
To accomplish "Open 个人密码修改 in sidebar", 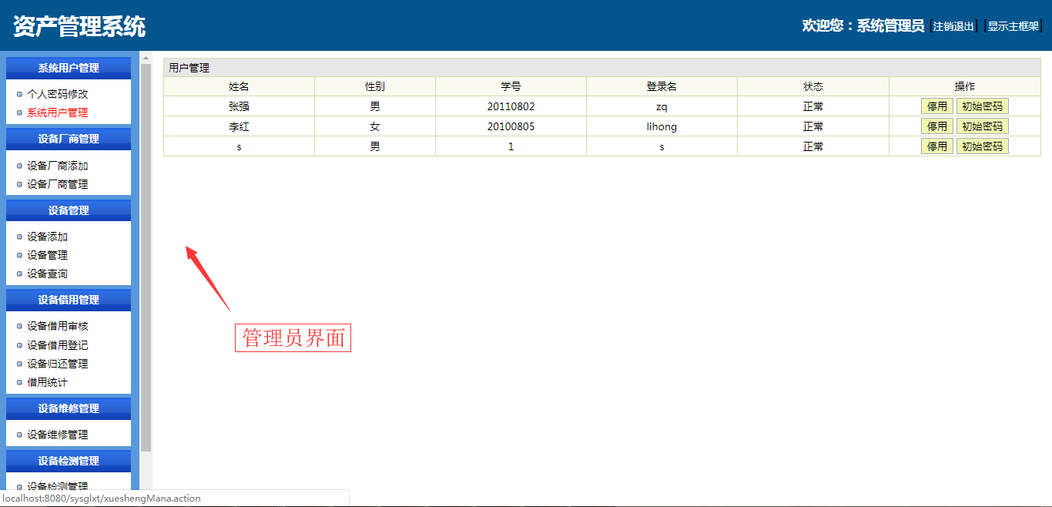I will click(58, 94).
